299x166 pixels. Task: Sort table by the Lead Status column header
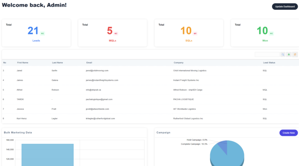[269, 62]
